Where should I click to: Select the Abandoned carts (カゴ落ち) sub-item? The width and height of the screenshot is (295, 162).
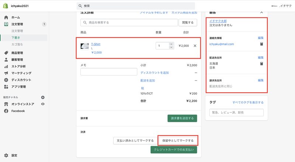[x=17, y=44]
